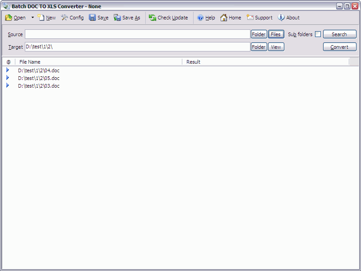The height and width of the screenshot is (271, 361).
Task: Open Help question mark icon
Action: point(200,18)
